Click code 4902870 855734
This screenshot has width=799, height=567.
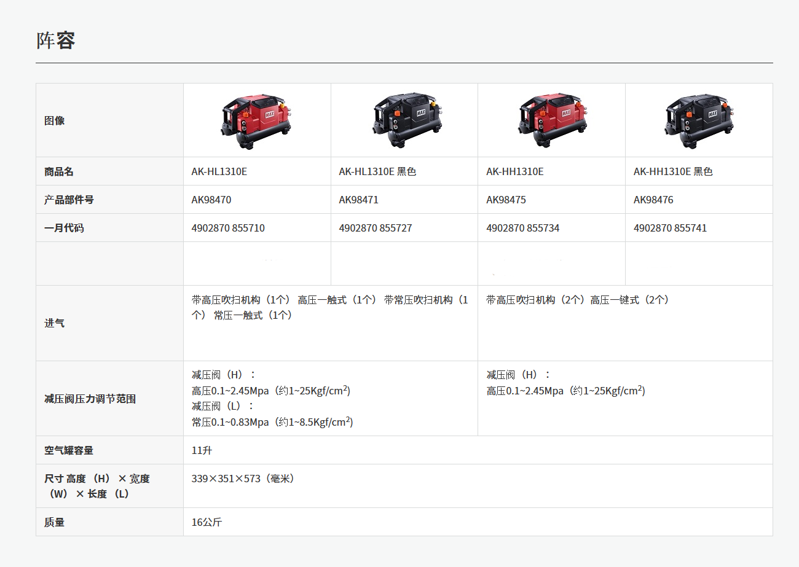coord(523,228)
